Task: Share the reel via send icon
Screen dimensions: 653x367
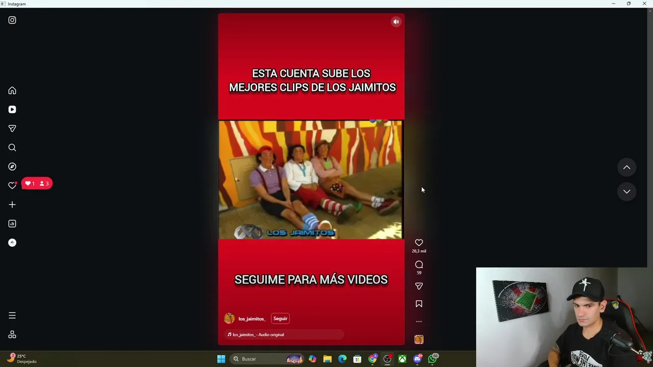Action: click(419, 286)
